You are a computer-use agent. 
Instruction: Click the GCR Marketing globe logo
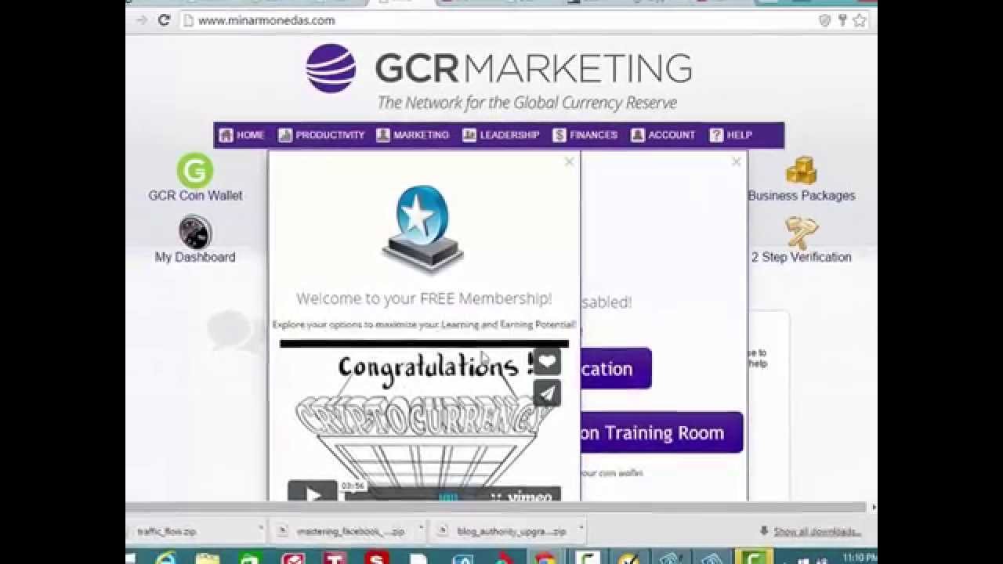(331, 68)
